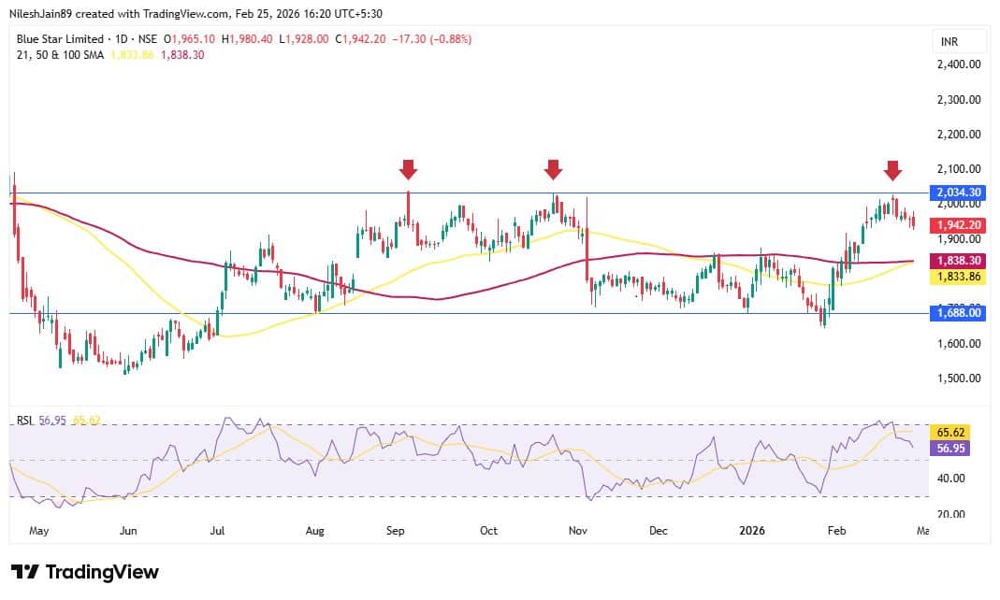Click the 56.95 value in RSI legend
This screenshot has height=600, width=1000.
click(52, 421)
